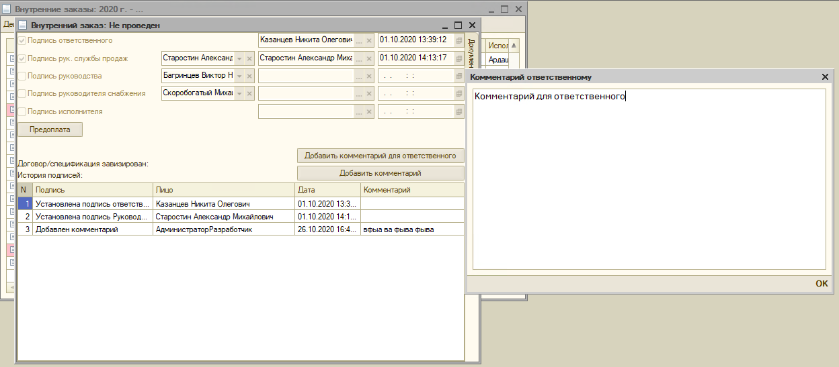Screen dimensions: 839x367
Task: Click the Предоплата button
Action: pyautogui.click(x=50, y=129)
